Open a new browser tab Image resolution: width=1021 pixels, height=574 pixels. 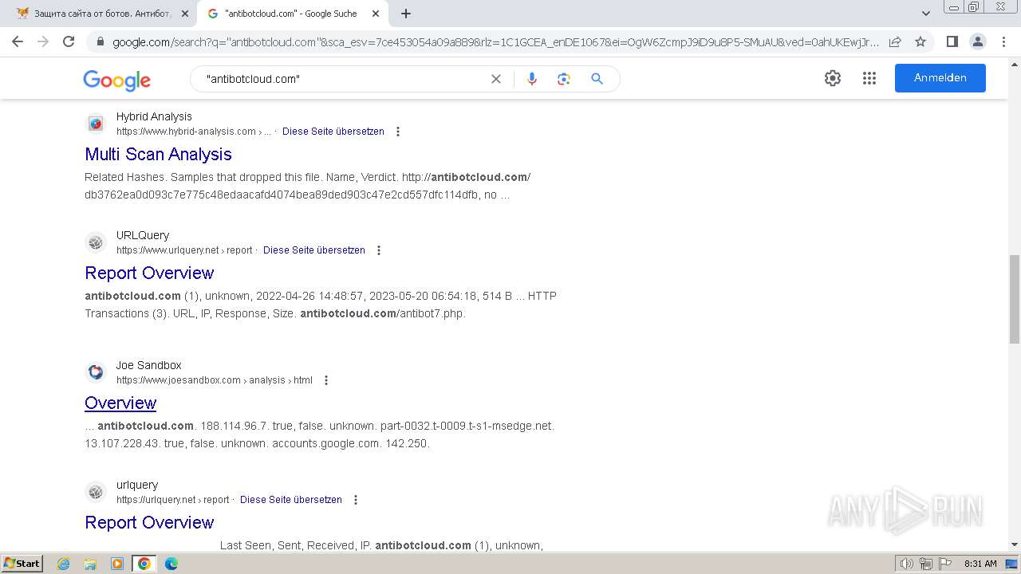pyautogui.click(x=406, y=14)
